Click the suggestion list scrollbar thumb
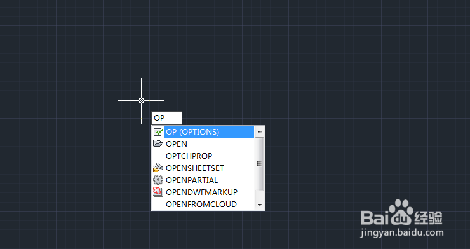The height and width of the screenshot is (249, 470). [260, 164]
